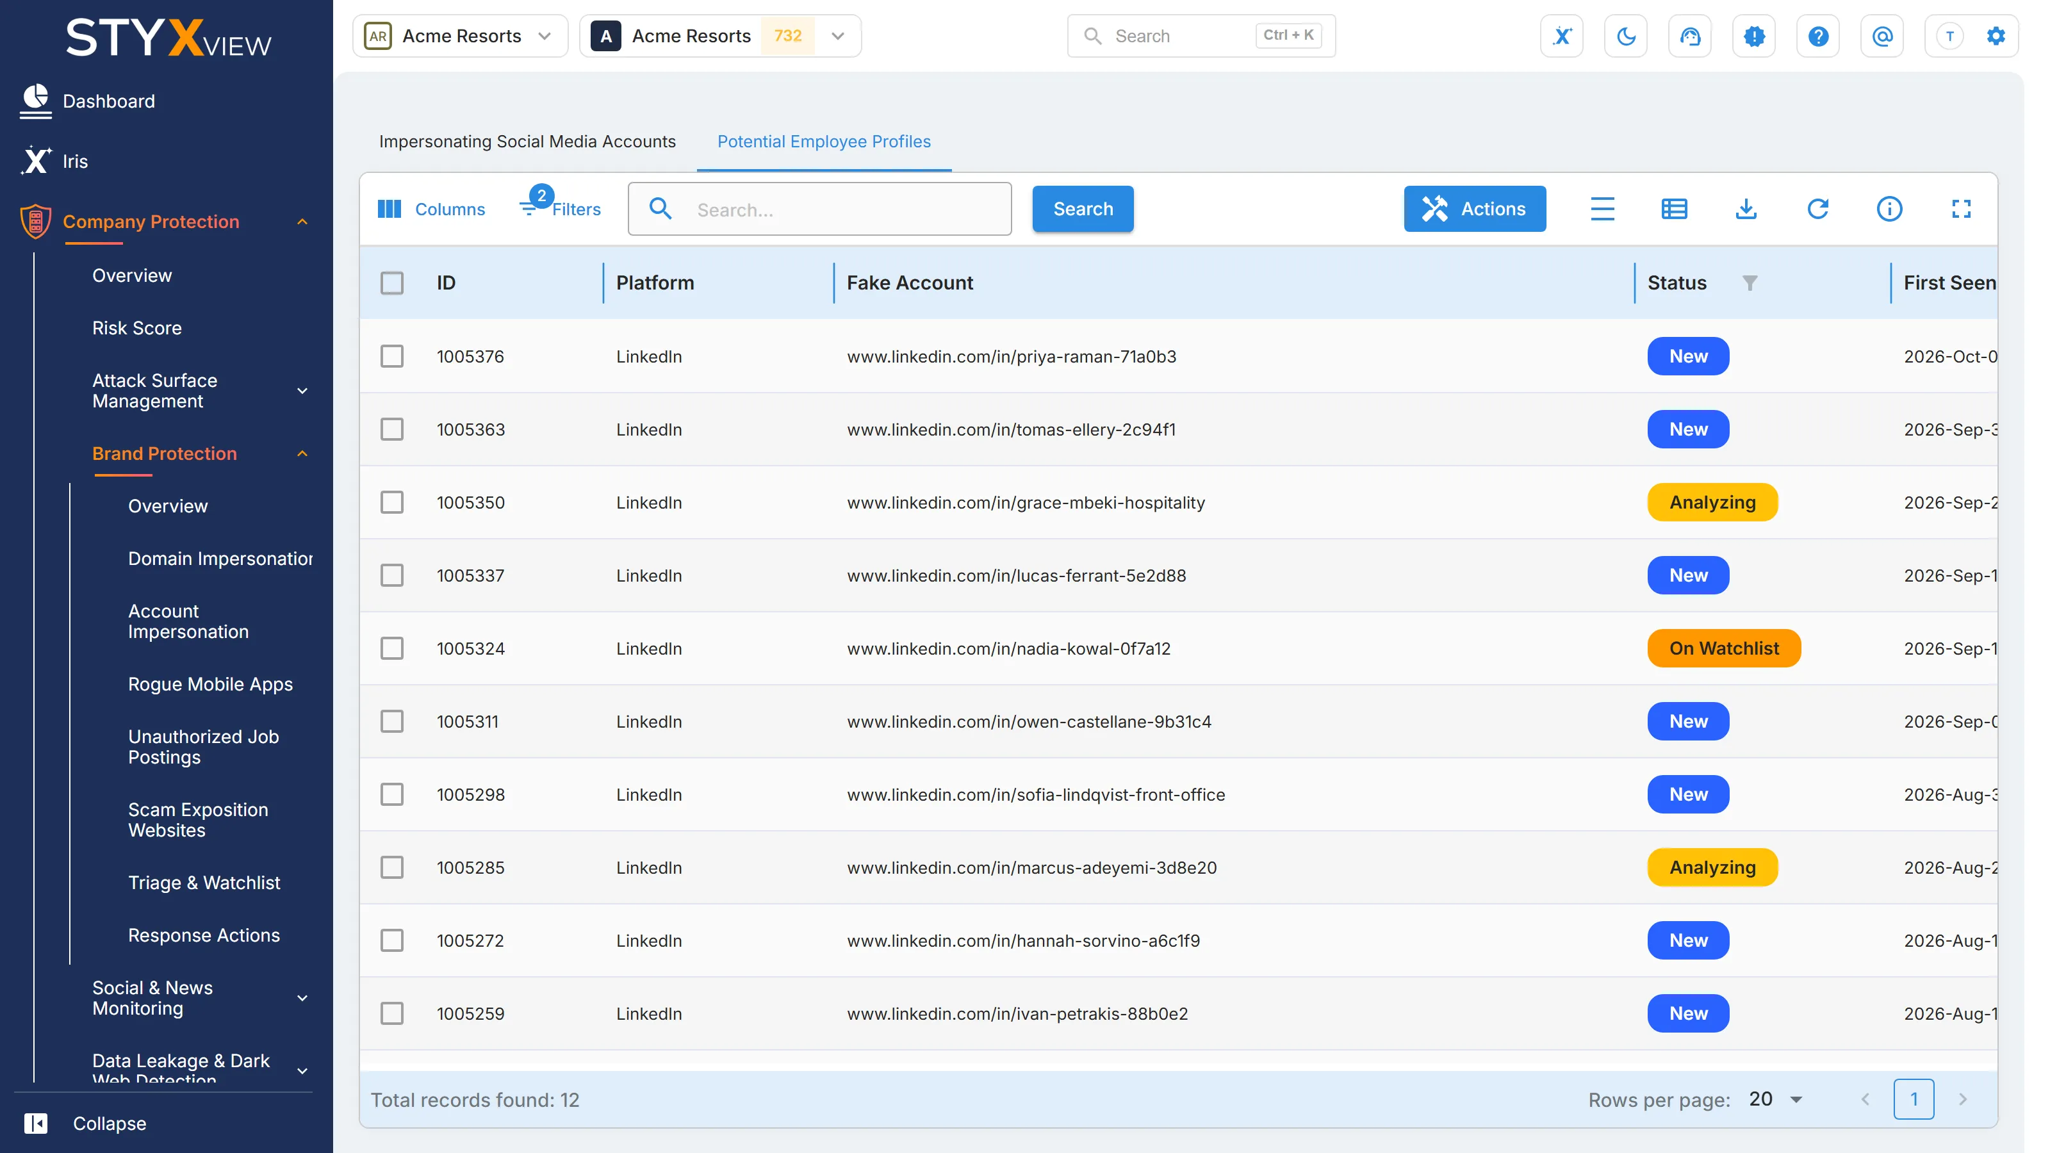Open Columns chooser
This screenshot has height=1153, width=2050.
pyautogui.click(x=430, y=208)
